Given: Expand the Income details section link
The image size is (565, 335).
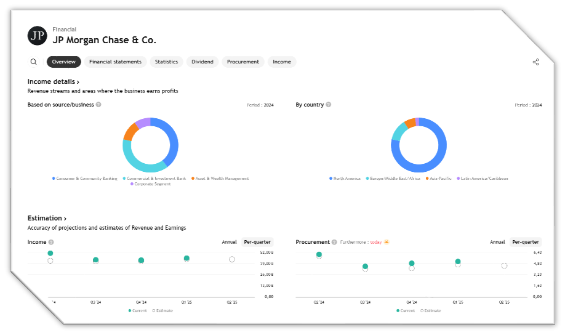Looking at the screenshot, I should [x=54, y=81].
